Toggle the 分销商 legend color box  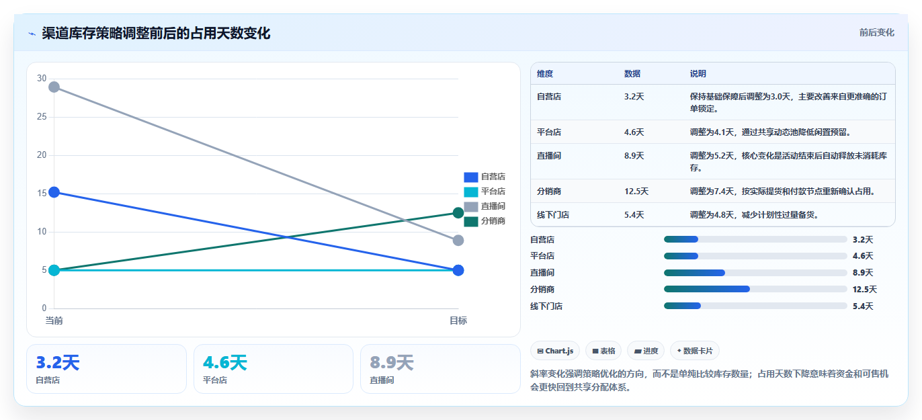470,221
